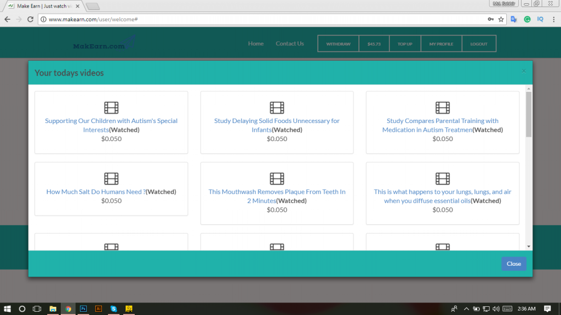Viewport: 561px width, 315px height.
Task: Click the IQ extension icon
Action: pyautogui.click(x=540, y=19)
